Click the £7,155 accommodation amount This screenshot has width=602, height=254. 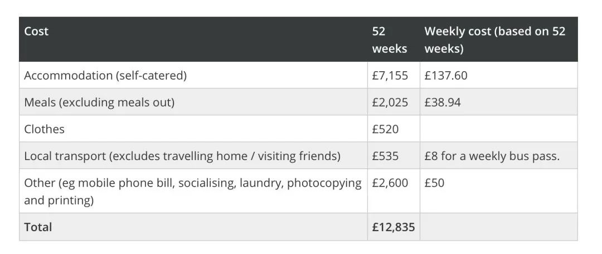click(390, 76)
